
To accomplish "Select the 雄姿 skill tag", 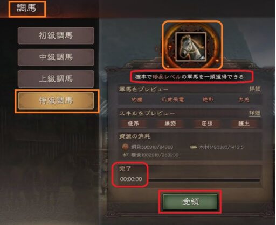I will [x=170, y=124].
